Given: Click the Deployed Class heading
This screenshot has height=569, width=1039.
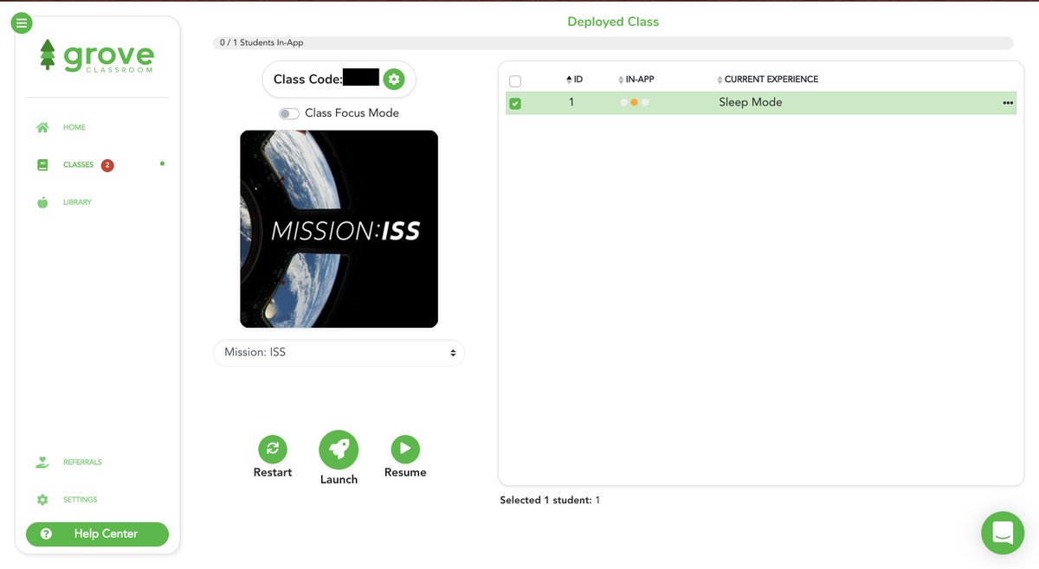Looking at the screenshot, I should coord(613,22).
